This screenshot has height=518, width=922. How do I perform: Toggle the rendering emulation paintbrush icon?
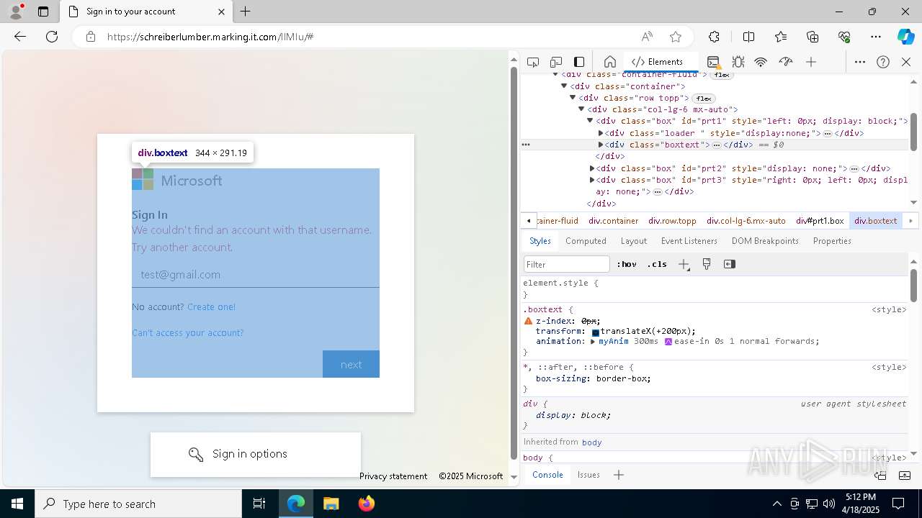[x=707, y=264]
